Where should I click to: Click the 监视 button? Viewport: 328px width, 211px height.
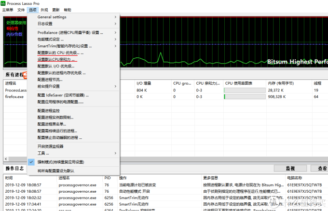(290, 169)
